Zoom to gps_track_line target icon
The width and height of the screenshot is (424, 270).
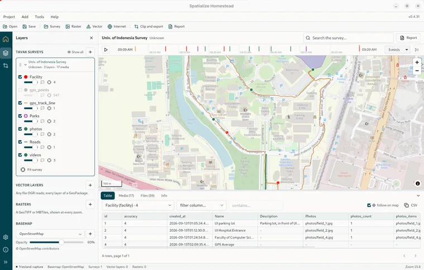[x=49, y=109]
